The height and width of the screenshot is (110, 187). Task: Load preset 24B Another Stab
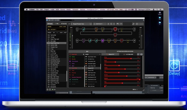tap(57, 45)
